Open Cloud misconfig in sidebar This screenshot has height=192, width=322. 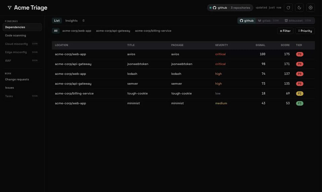(22, 44)
